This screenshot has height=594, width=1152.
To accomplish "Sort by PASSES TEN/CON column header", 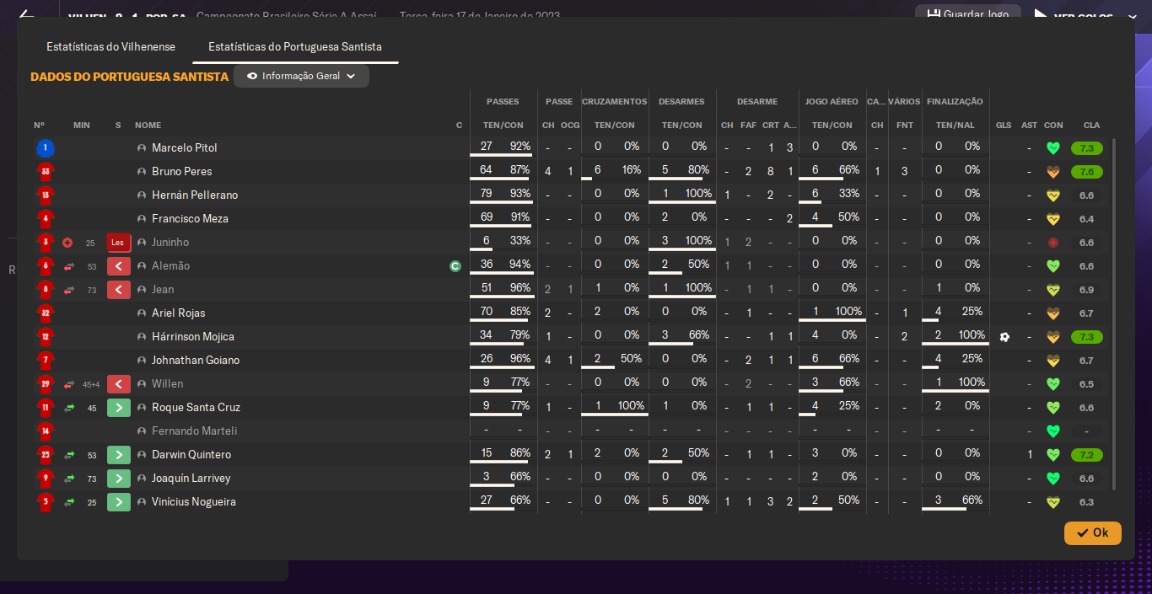I will click(x=503, y=126).
